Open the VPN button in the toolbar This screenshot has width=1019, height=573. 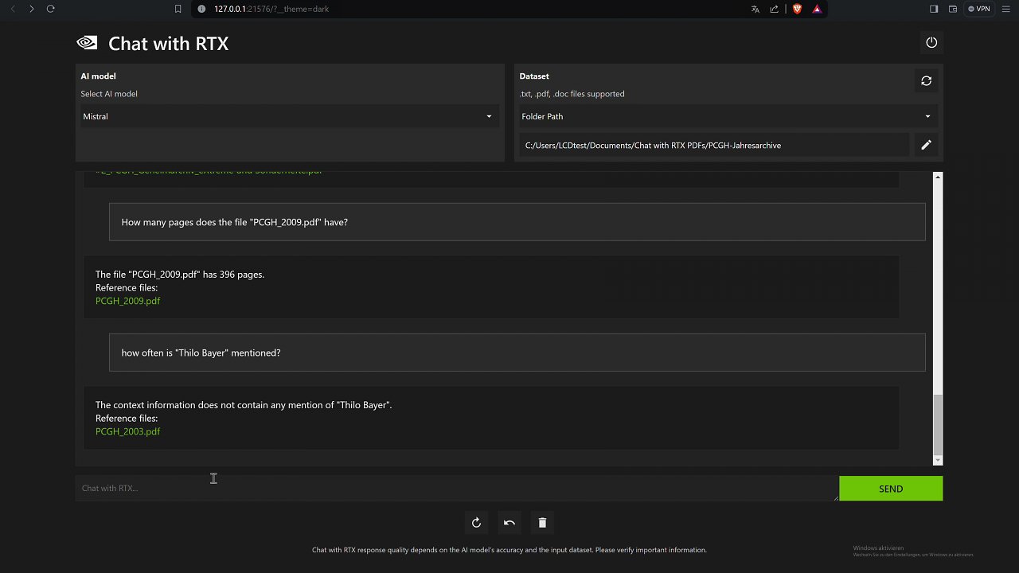click(979, 9)
